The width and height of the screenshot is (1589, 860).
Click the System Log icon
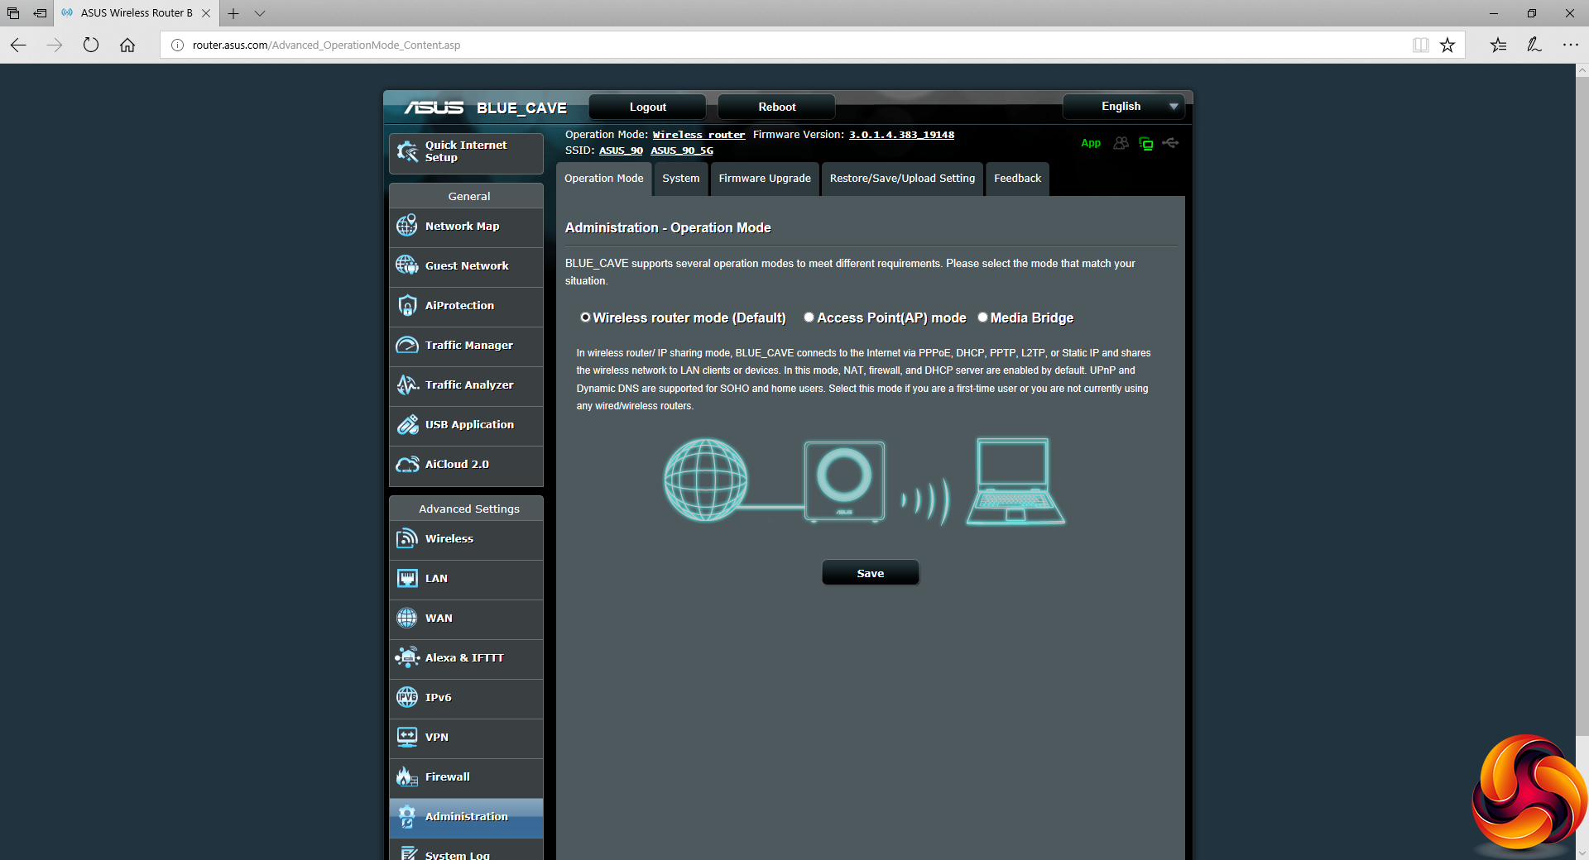click(x=407, y=853)
